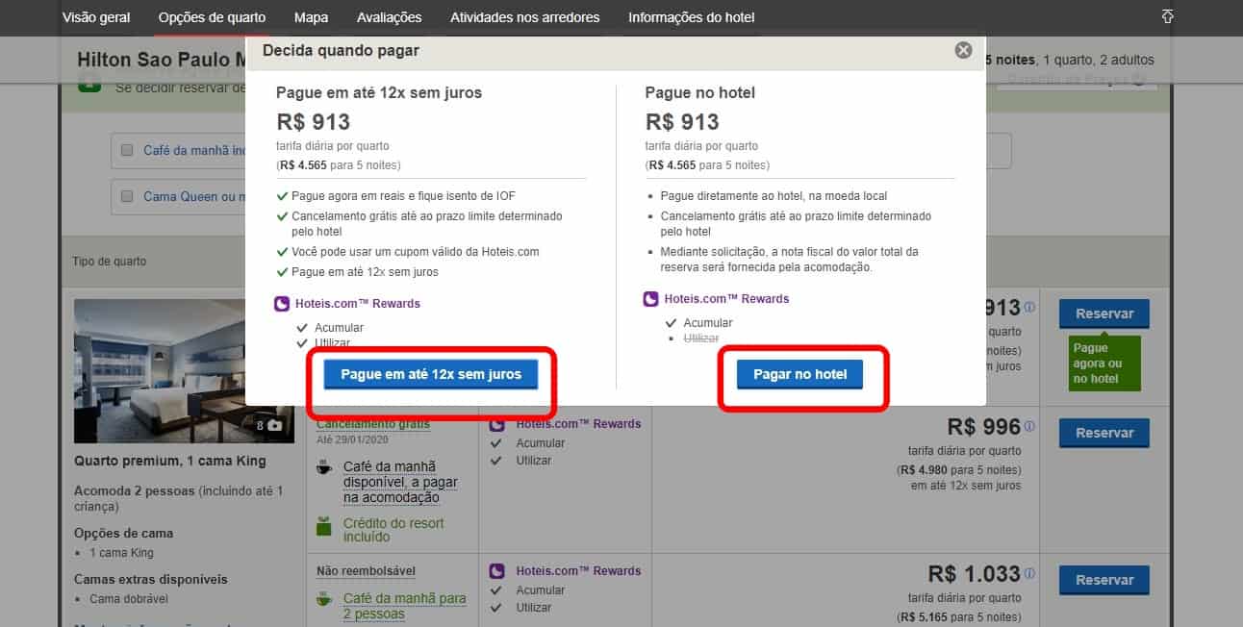Select the Pagar no hotel button

click(799, 374)
